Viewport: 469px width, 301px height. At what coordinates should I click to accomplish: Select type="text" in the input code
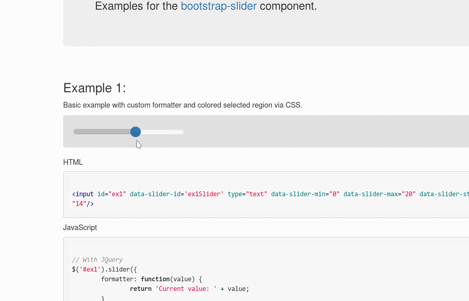pos(247,194)
